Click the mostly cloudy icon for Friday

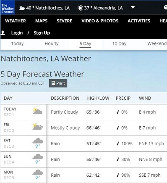click(37, 127)
